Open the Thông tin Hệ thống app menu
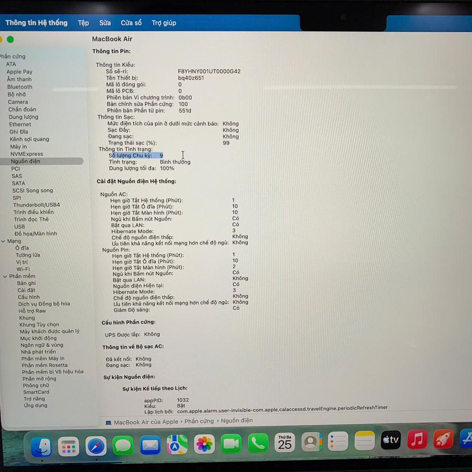The image size is (472, 472). pyautogui.click(x=36, y=23)
